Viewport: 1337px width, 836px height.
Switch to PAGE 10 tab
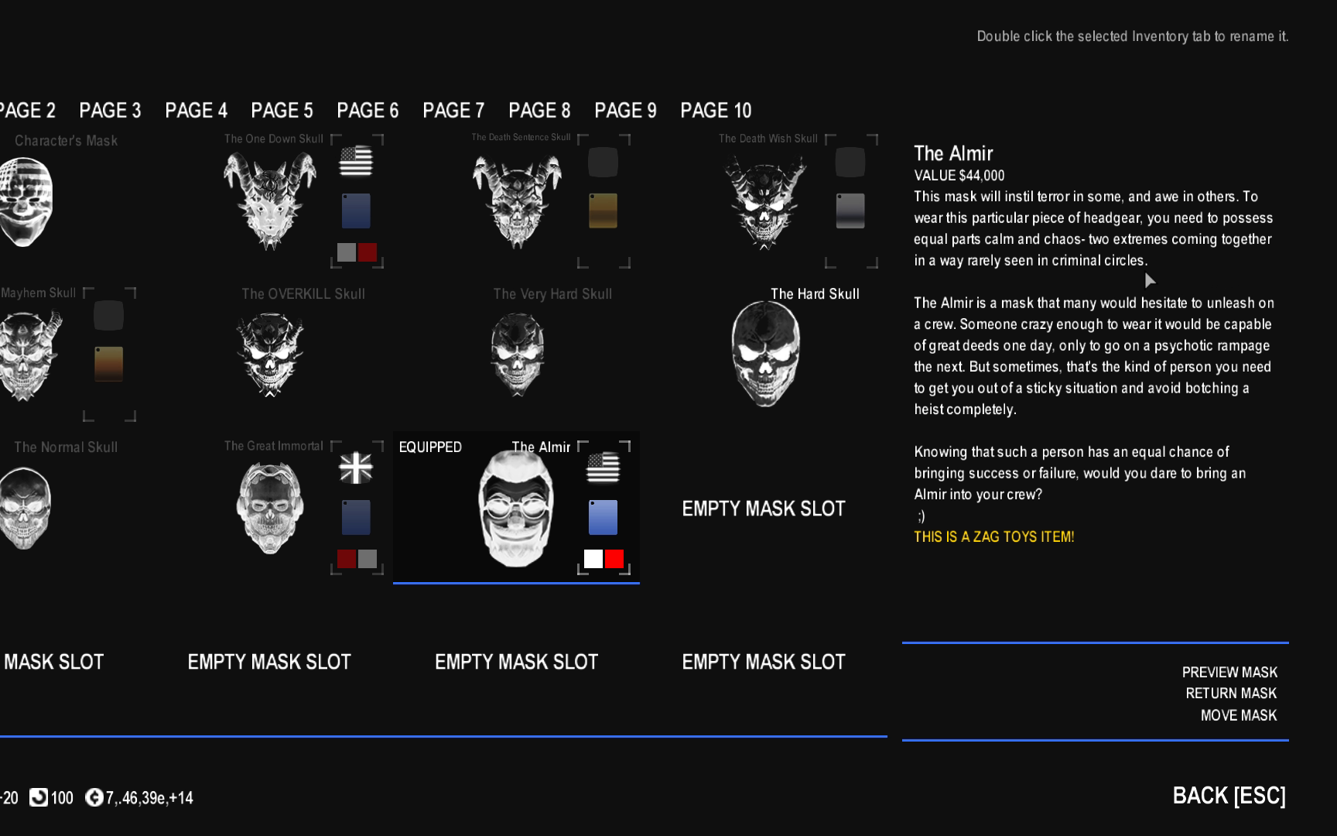(716, 111)
